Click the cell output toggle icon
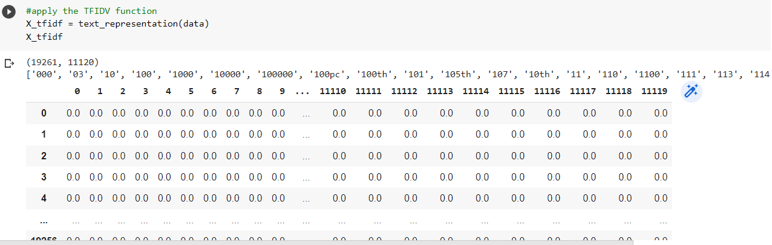The image size is (772, 245). click(9, 63)
